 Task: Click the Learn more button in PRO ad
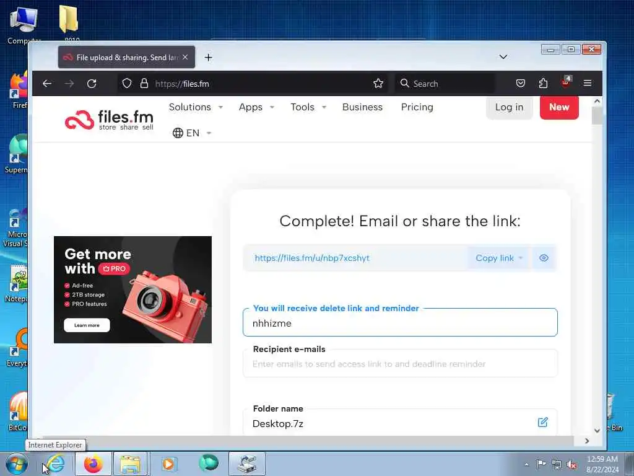click(87, 325)
